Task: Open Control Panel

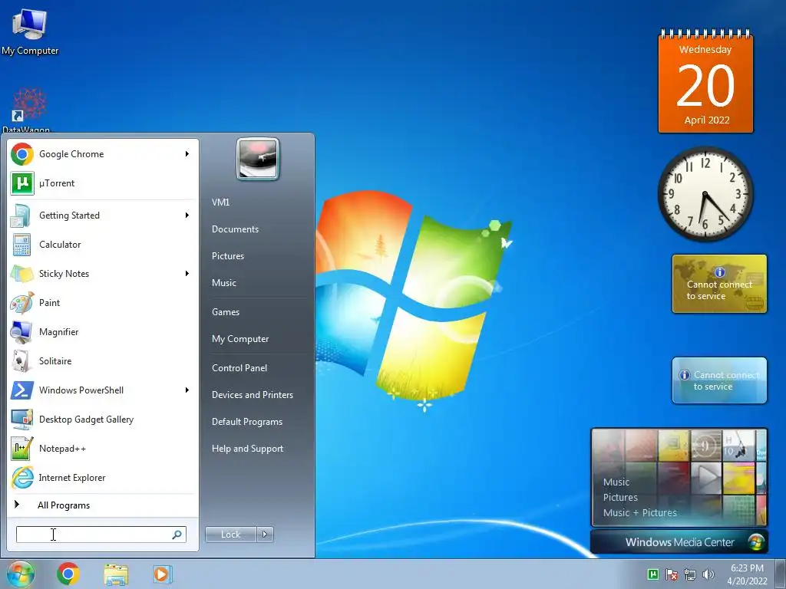Action: click(239, 368)
